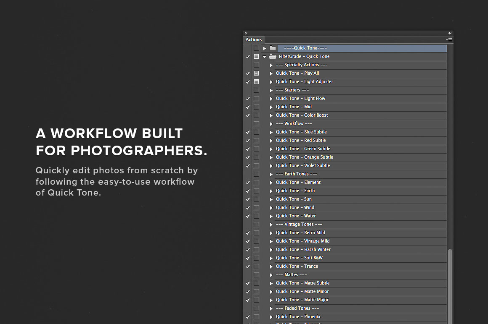
Task: Switch to the Actions tab
Action: [254, 39]
